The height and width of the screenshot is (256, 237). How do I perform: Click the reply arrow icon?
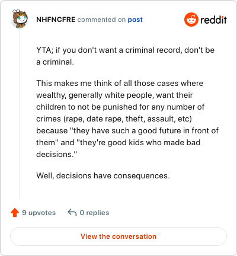72,213
